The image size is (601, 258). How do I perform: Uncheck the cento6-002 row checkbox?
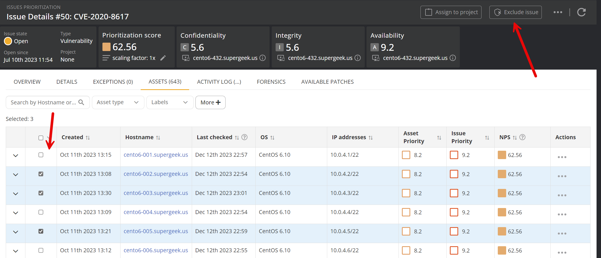tap(41, 174)
